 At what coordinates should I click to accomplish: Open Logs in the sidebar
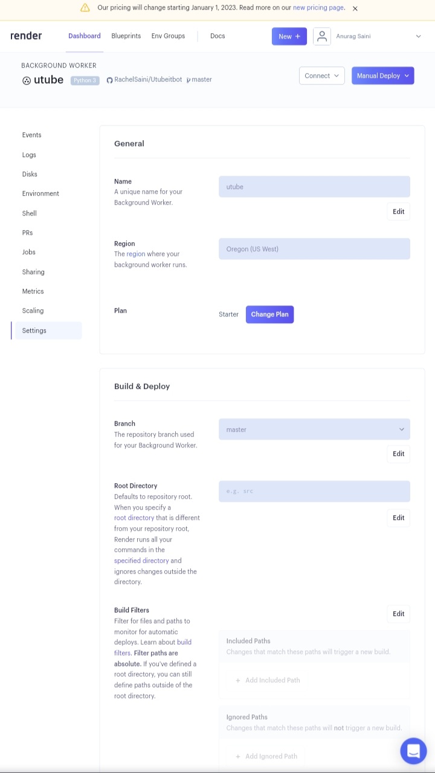click(30, 155)
